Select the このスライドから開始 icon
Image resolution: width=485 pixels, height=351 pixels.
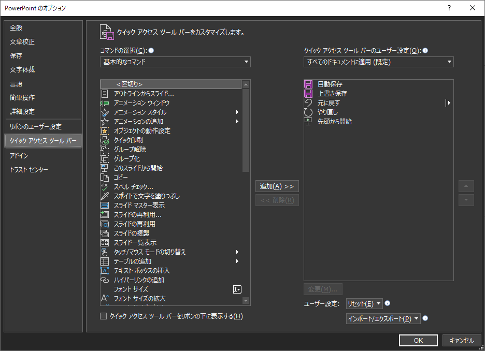pyautogui.click(x=105, y=168)
